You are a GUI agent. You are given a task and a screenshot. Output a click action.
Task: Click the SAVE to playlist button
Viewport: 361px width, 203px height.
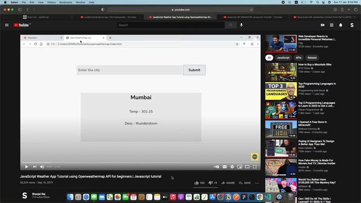[245, 183]
